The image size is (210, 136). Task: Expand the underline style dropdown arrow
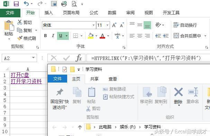[66, 36]
